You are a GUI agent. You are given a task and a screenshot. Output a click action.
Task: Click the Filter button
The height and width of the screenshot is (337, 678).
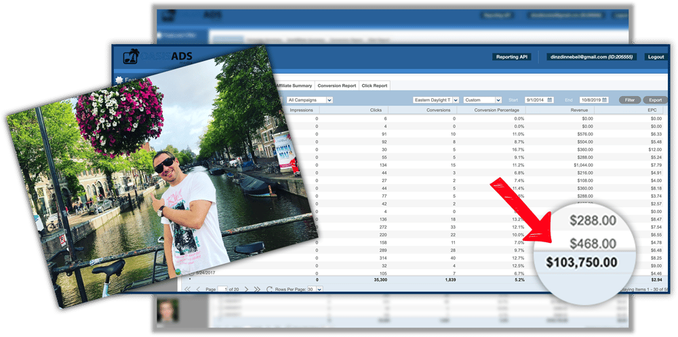point(630,100)
